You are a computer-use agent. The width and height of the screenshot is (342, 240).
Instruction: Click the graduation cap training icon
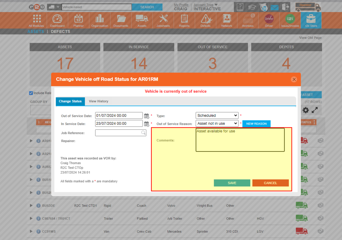[252, 7]
